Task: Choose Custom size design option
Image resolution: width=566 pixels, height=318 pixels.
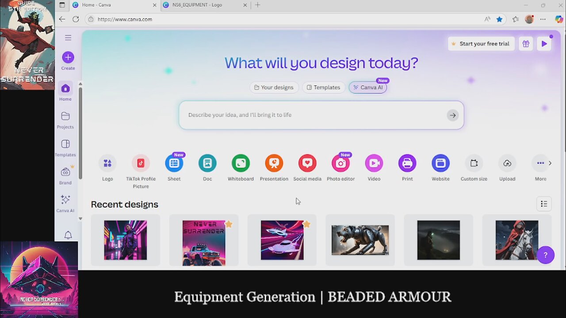Action: point(474,168)
